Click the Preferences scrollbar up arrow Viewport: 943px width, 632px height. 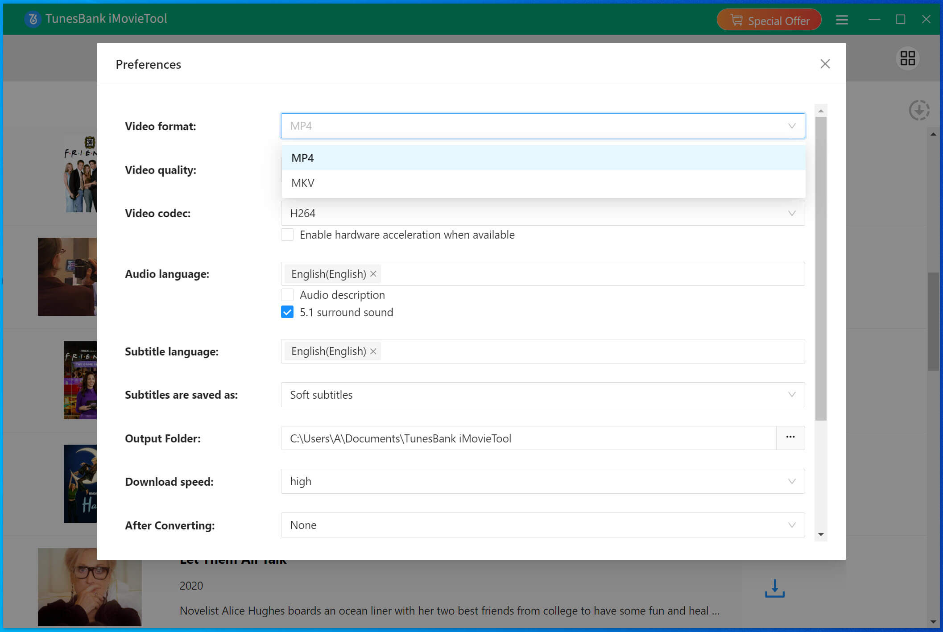[x=821, y=111]
